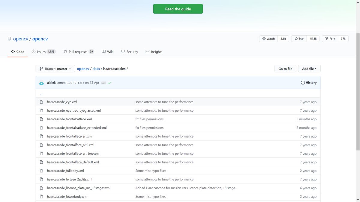Go up to parent directory (..)

[41, 93]
